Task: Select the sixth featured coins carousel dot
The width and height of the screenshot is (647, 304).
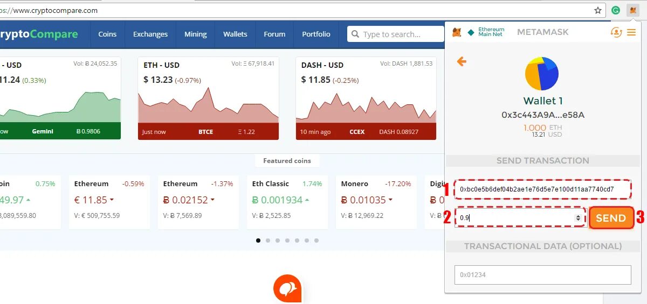Action: (x=307, y=241)
